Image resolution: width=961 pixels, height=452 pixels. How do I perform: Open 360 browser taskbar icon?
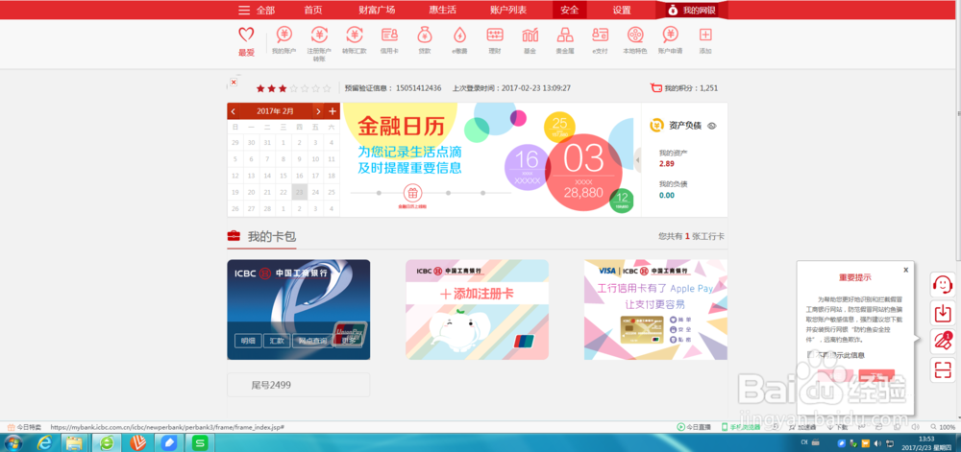(x=107, y=442)
